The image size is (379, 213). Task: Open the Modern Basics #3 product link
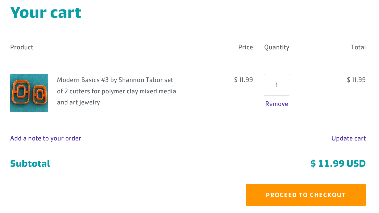tap(116, 91)
